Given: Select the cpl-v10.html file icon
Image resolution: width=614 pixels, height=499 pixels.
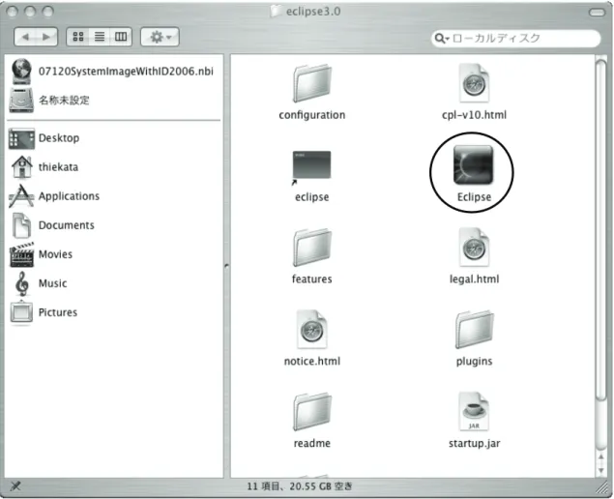Looking at the screenshot, I should (x=474, y=83).
